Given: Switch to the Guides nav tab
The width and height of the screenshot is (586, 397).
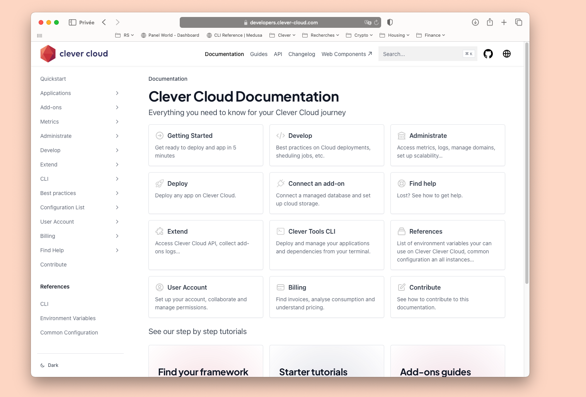Looking at the screenshot, I should pos(259,54).
